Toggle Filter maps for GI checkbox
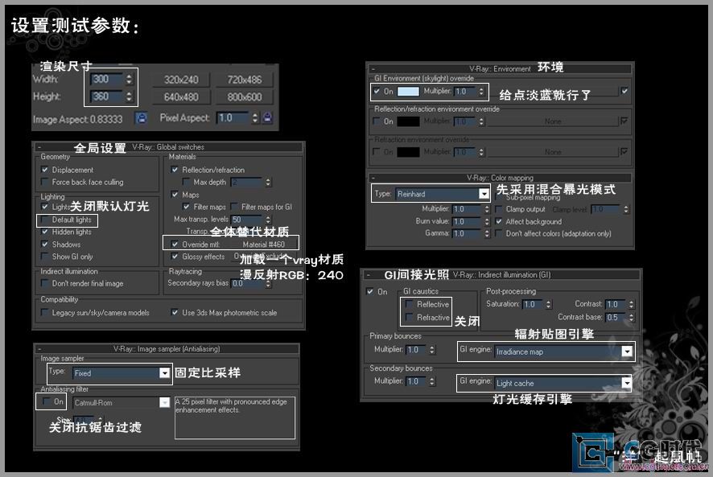The height and width of the screenshot is (477, 713). (235, 207)
